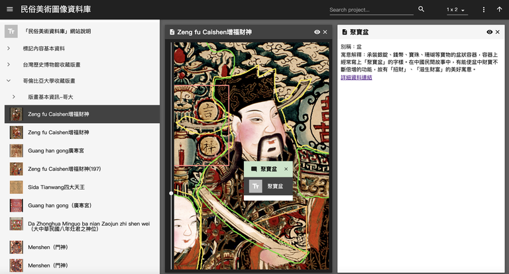Click the Tt icon in 聚寶盆 popup
509x274 pixels.
[255, 186]
